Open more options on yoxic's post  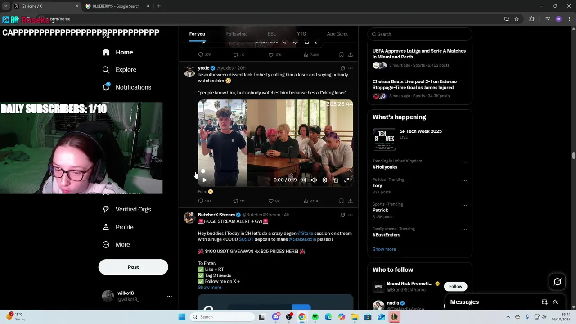tap(351, 68)
